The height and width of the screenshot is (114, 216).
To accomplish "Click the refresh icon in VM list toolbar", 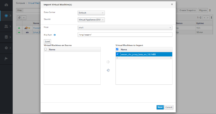I will click(19, 17).
